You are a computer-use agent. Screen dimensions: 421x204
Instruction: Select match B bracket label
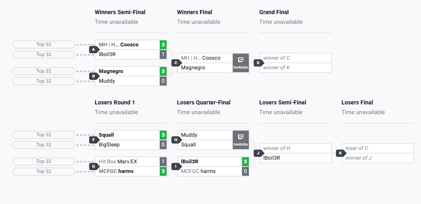(94, 76)
